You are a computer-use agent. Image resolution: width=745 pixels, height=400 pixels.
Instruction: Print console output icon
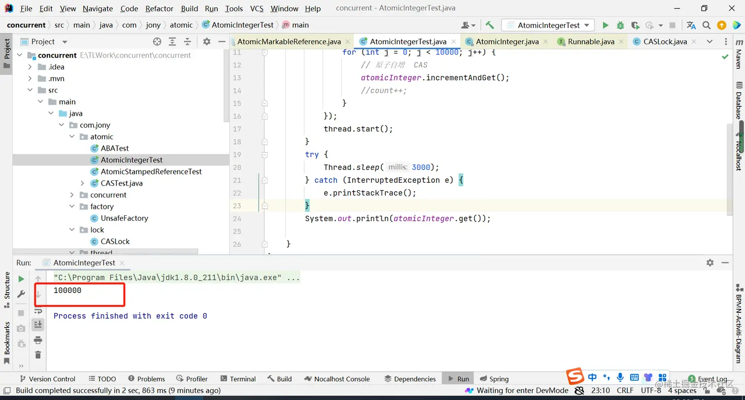tap(38, 340)
